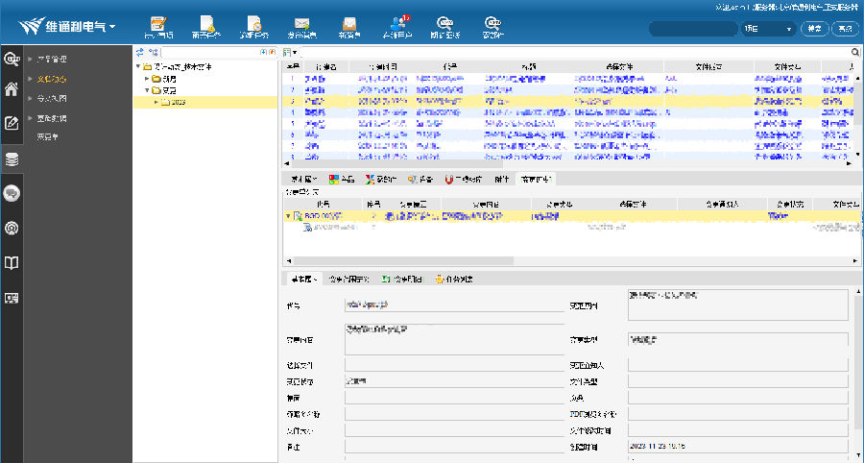Collapse the root folder in the file tree

click(137, 67)
